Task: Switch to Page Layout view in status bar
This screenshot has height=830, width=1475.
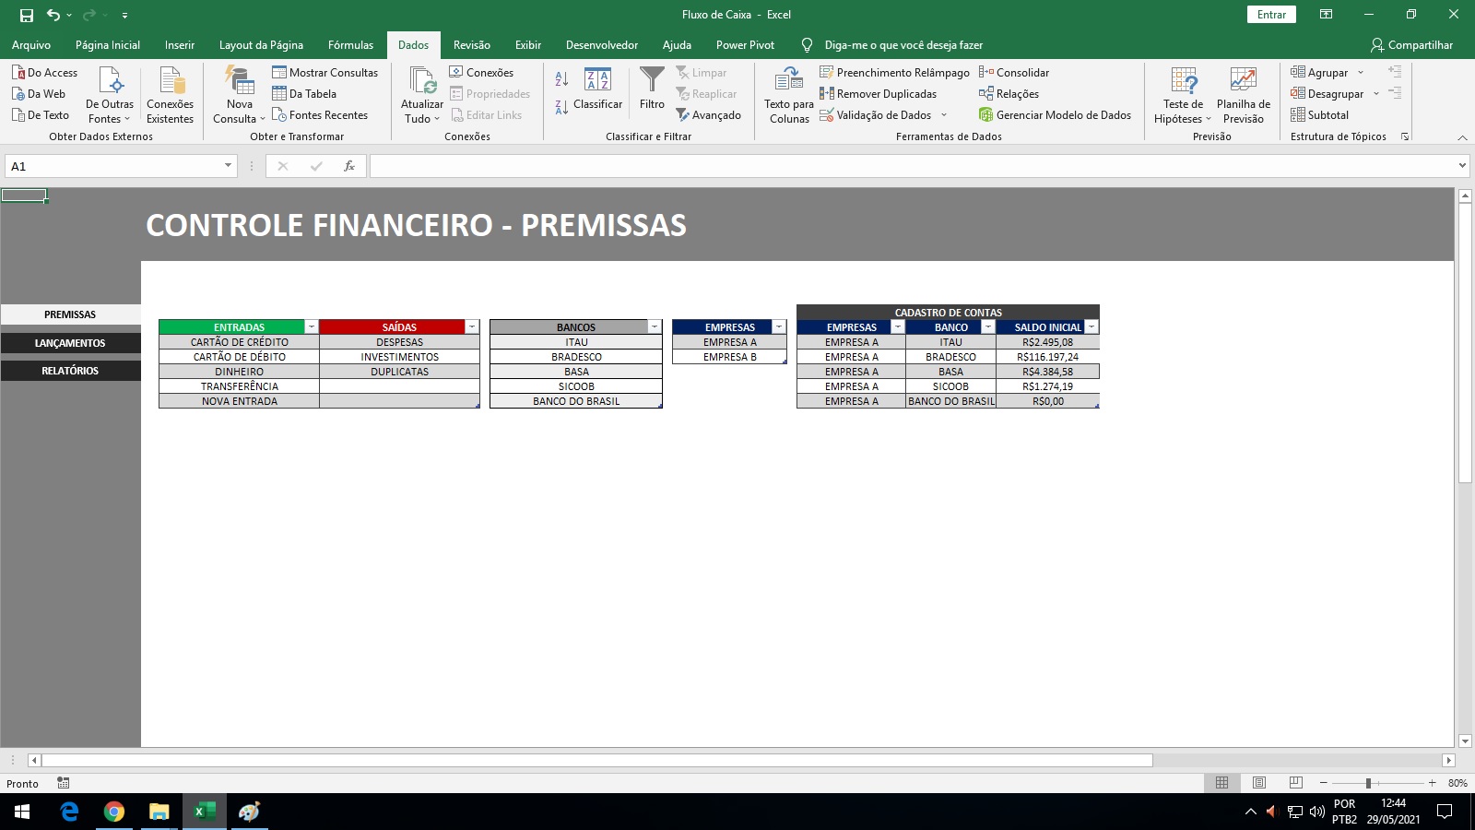Action: click(x=1258, y=783)
